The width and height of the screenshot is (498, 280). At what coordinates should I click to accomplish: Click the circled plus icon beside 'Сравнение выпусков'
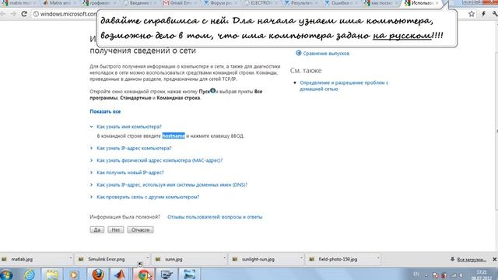click(x=299, y=53)
